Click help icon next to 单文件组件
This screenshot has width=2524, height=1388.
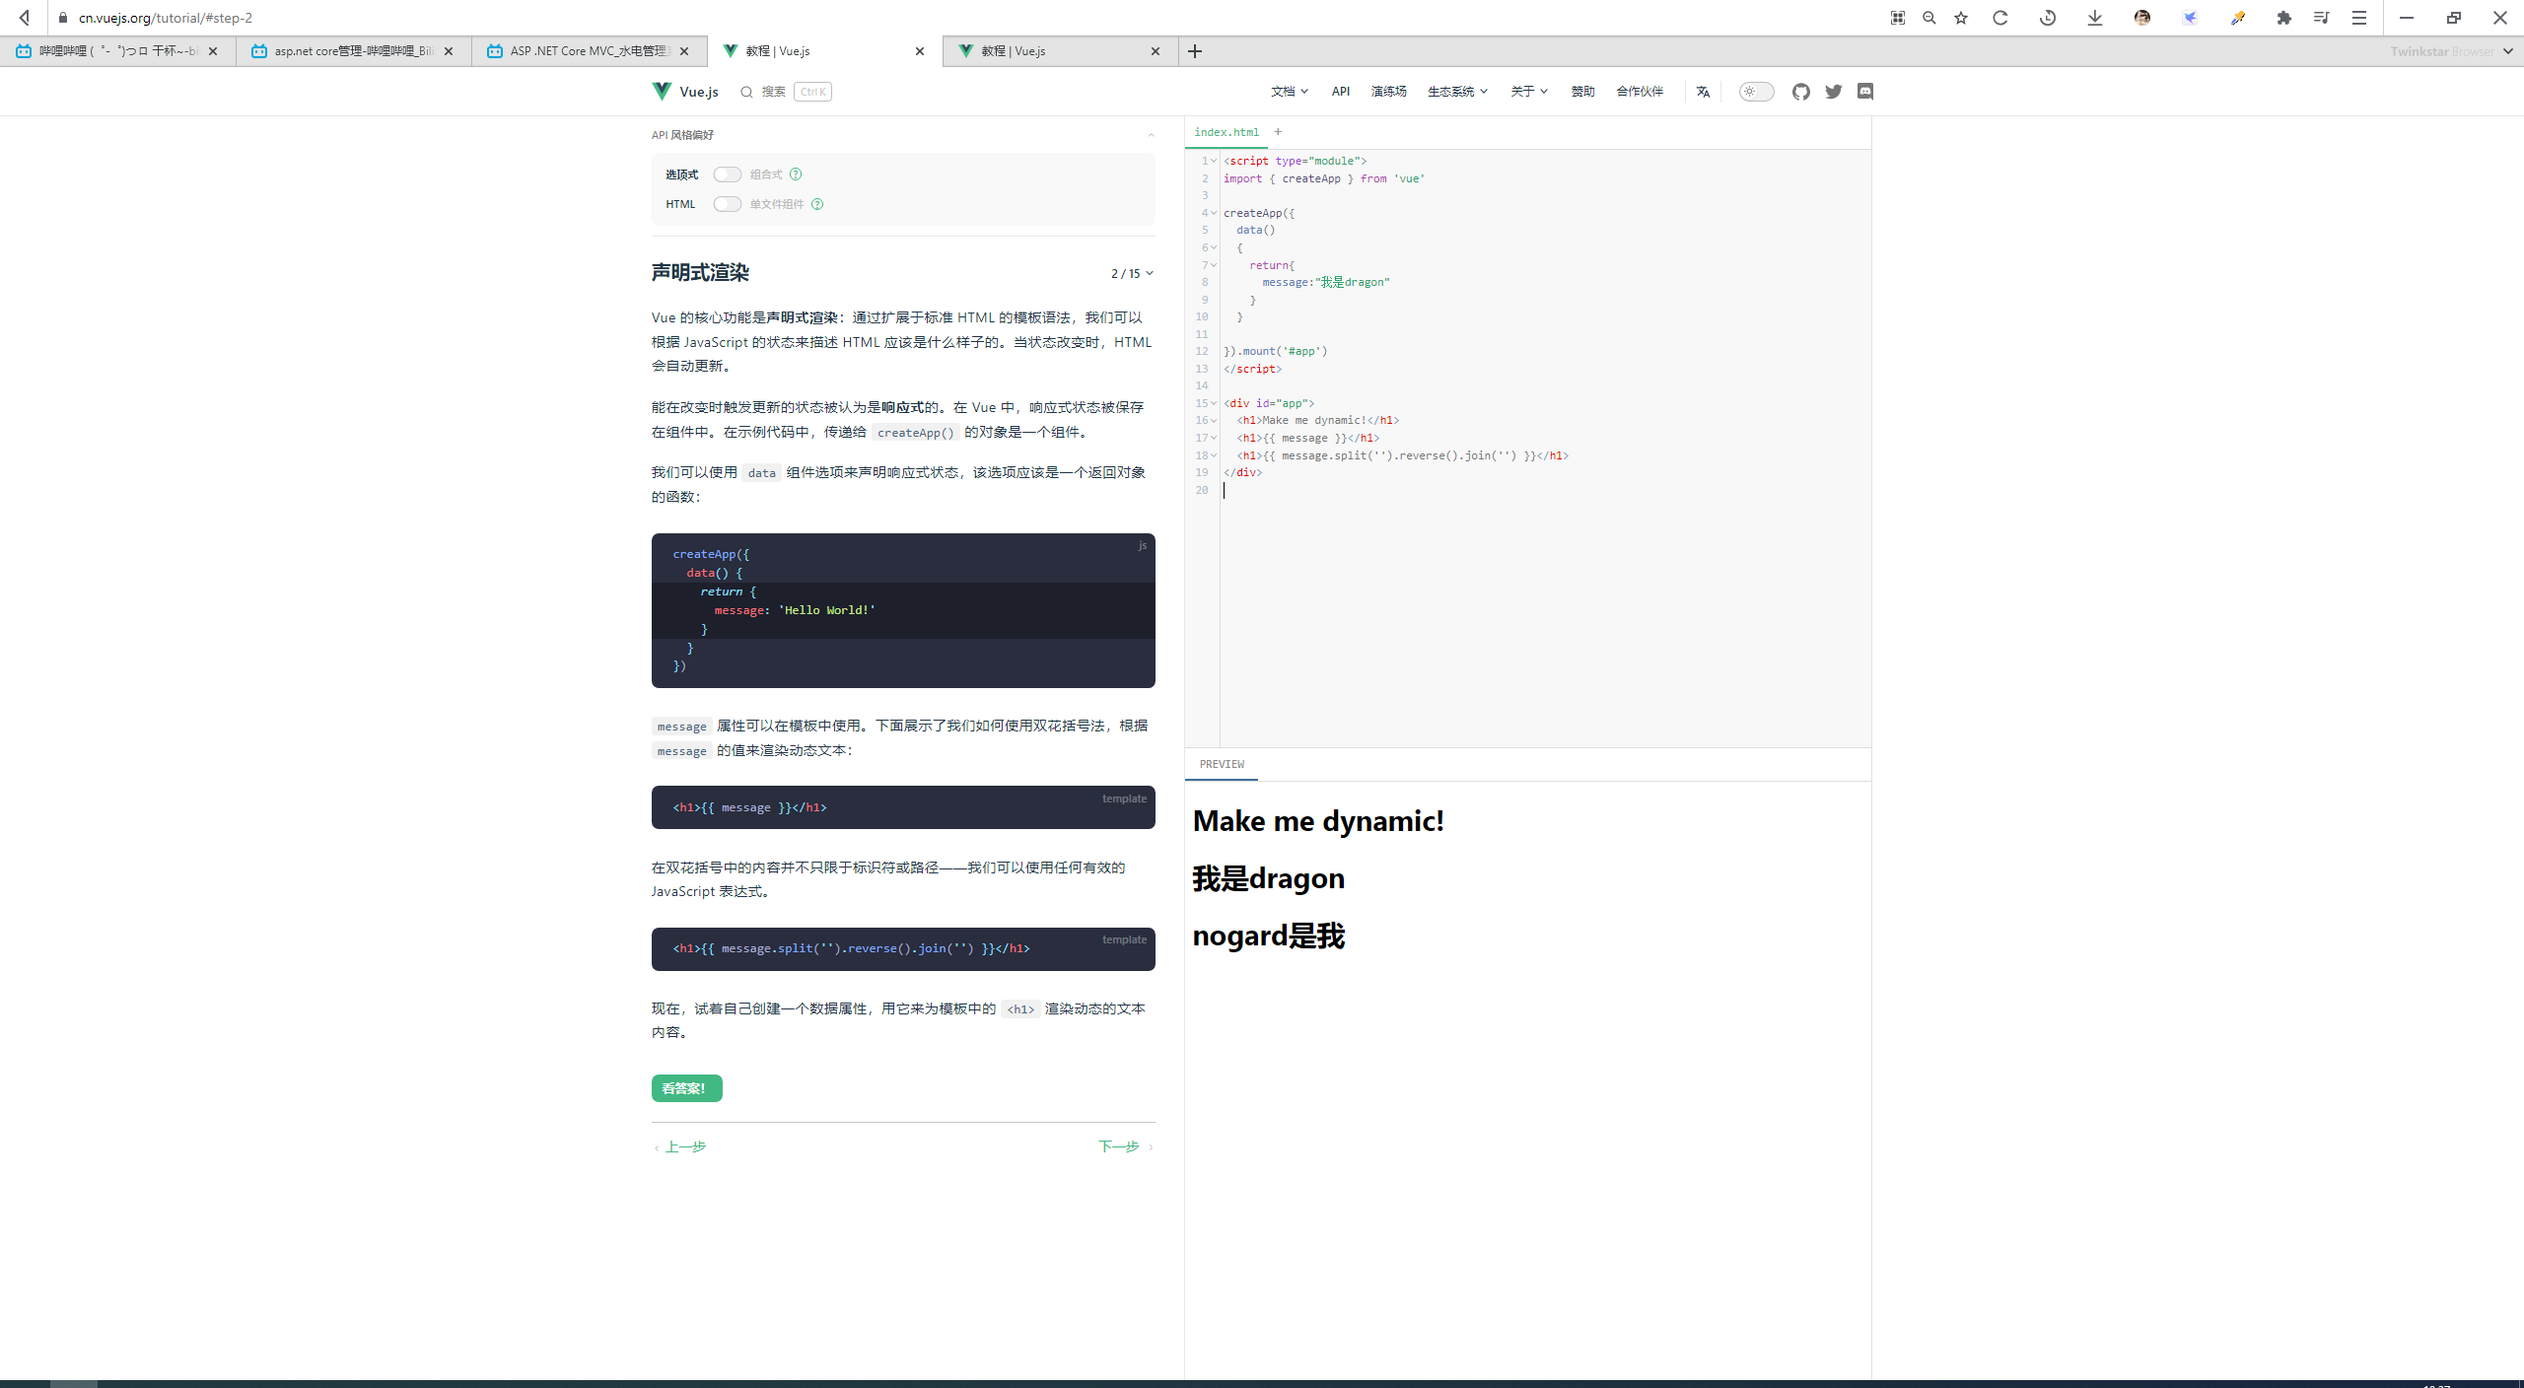817,204
